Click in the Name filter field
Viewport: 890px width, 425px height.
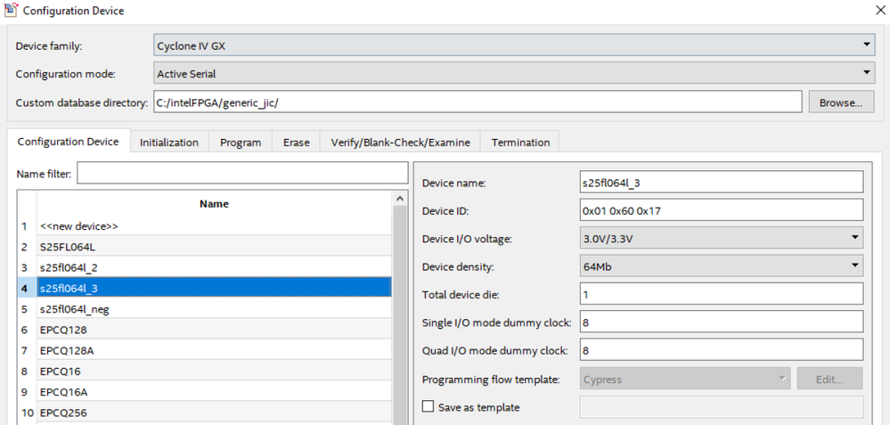[240, 173]
